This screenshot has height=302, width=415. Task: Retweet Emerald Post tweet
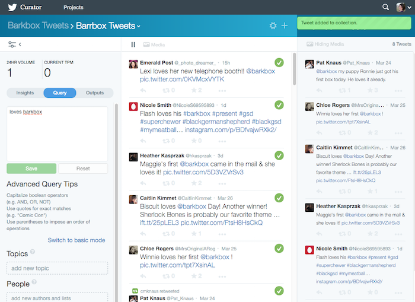click(168, 90)
